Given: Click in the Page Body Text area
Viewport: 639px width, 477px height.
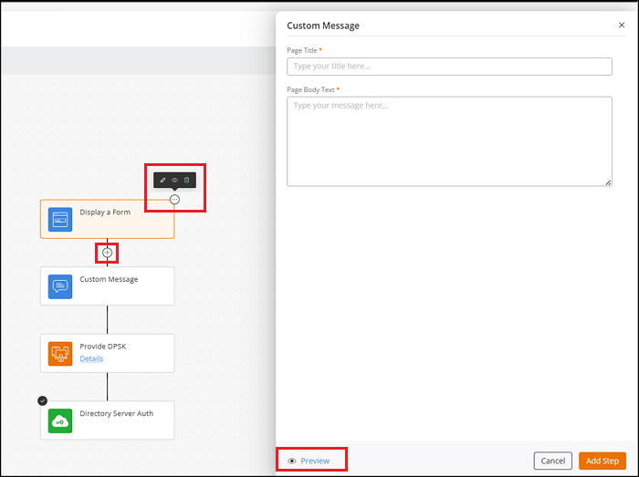Looking at the screenshot, I should point(449,140).
